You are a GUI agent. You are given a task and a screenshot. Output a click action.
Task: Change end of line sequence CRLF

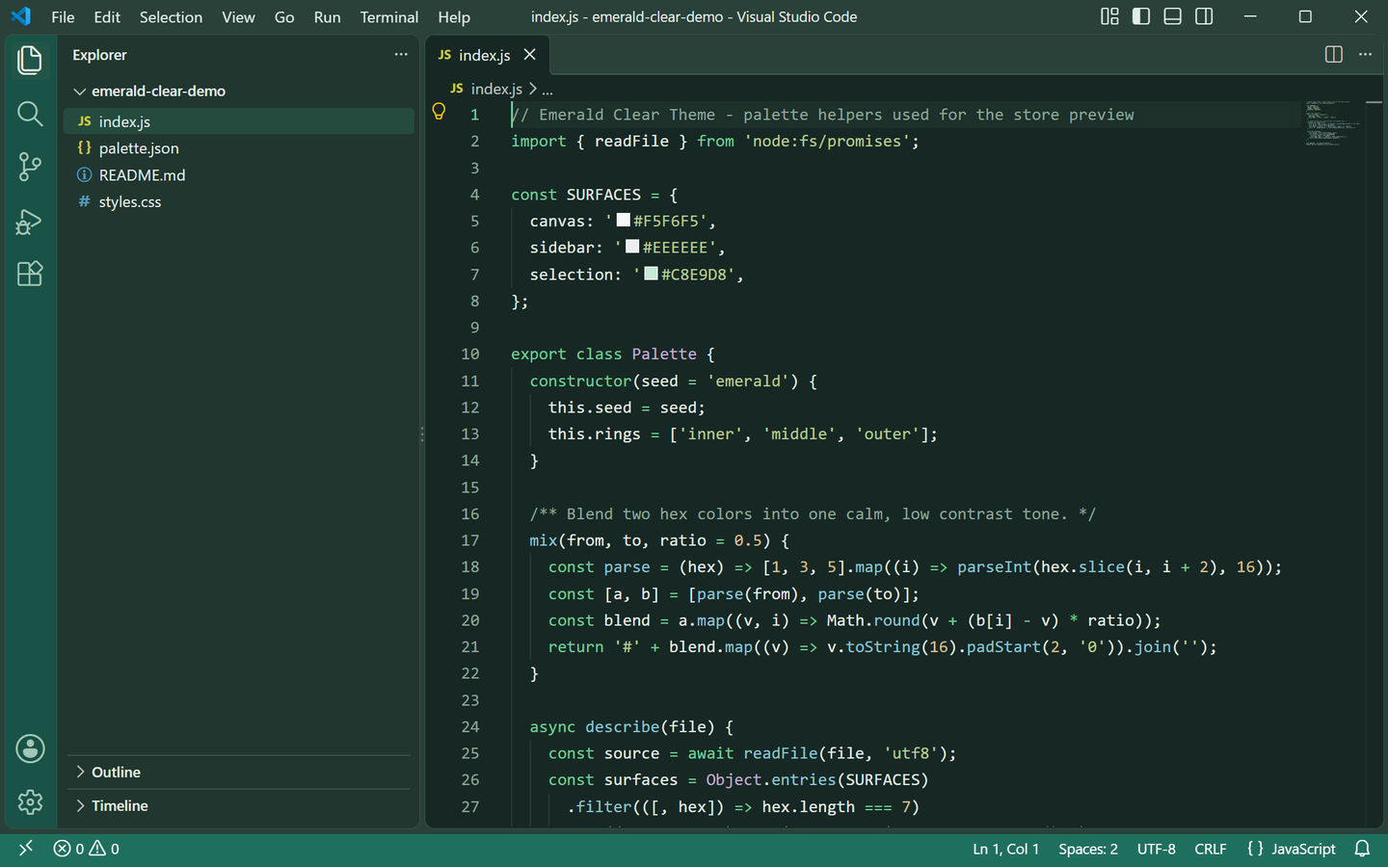(x=1211, y=849)
